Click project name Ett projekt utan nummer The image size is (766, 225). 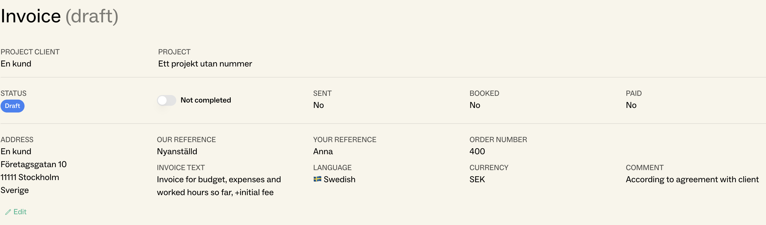[205, 64]
